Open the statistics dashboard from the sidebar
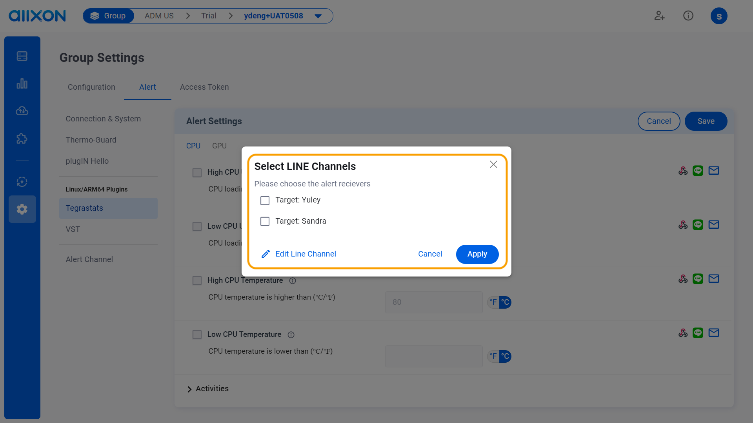Viewport: 753px width, 423px height. point(22,83)
